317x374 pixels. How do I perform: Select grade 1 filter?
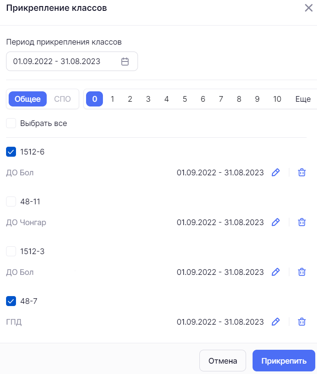pos(112,99)
